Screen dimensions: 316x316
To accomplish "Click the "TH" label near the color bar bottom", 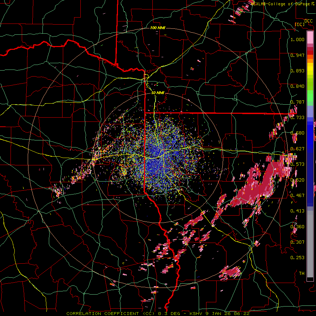I will (302, 274).
